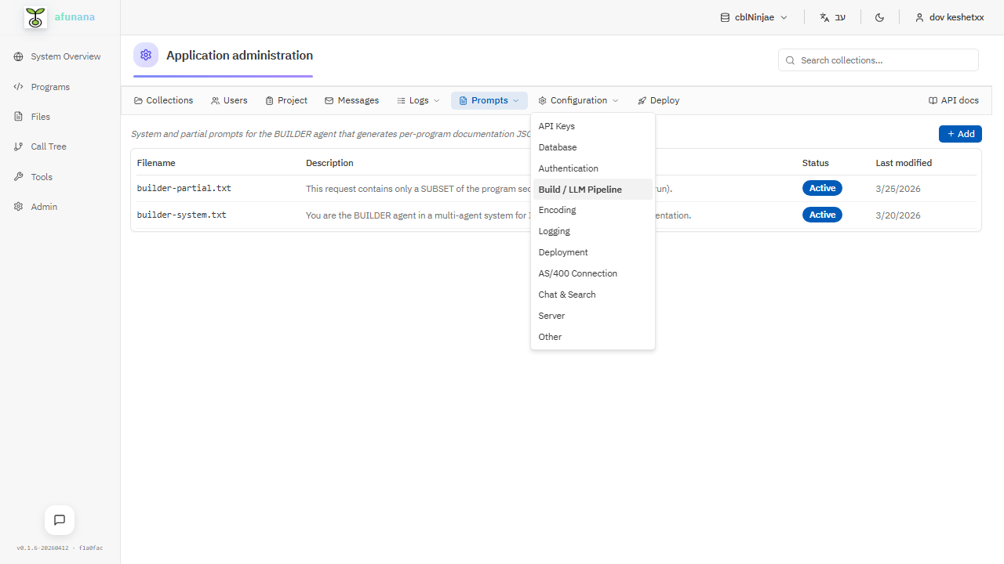1004x564 pixels.
Task: Click the Add button
Action: (960, 134)
